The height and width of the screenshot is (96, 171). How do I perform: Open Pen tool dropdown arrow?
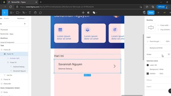tap(26, 13)
